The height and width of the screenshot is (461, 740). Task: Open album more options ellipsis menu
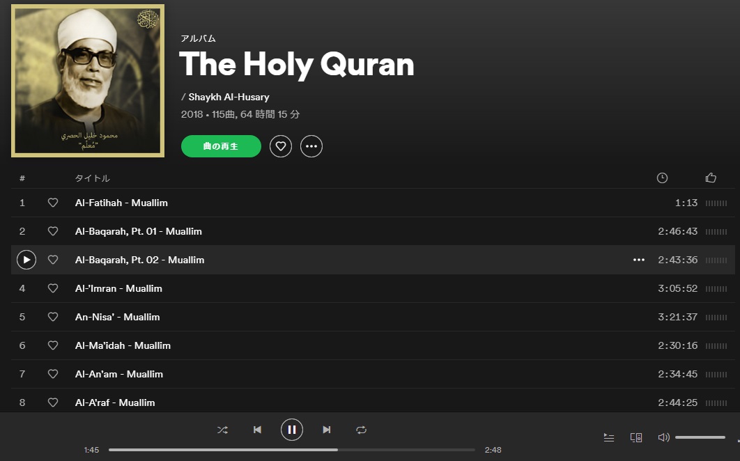tap(311, 146)
